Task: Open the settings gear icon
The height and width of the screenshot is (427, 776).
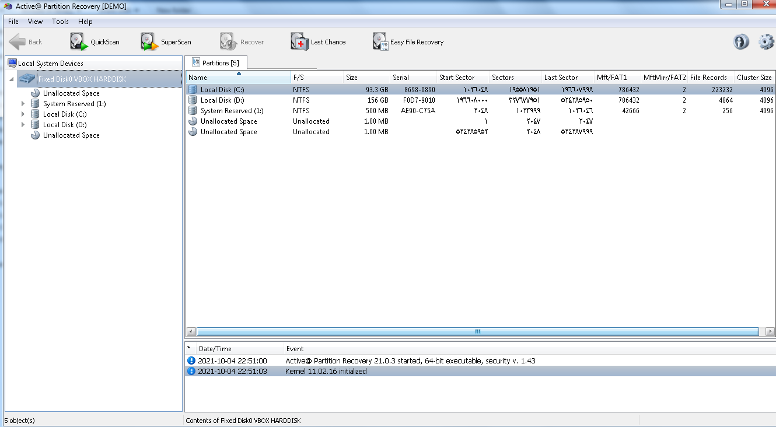Action: pyautogui.click(x=766, y=42)
